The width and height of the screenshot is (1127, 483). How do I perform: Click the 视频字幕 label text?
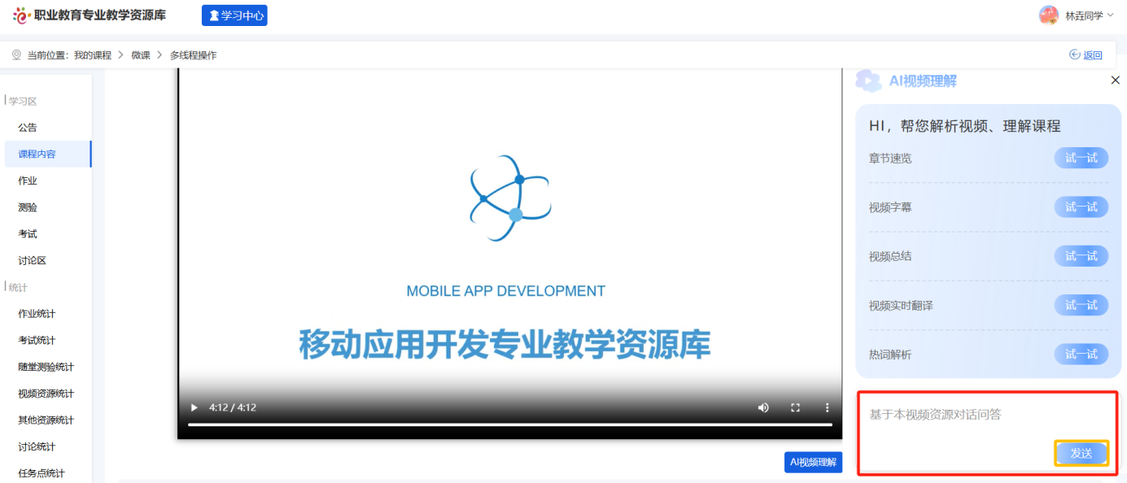[890, 207]
